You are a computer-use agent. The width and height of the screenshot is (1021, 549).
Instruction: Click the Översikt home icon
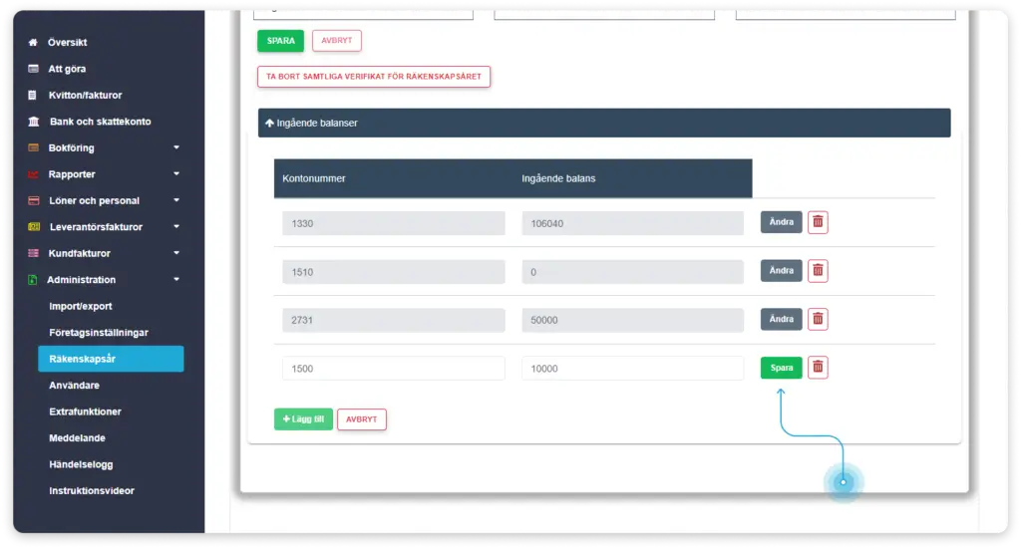(x=33, y=42)
